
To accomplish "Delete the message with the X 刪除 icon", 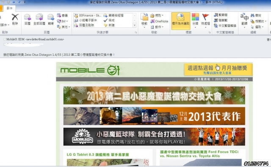I will coord(15,19).
